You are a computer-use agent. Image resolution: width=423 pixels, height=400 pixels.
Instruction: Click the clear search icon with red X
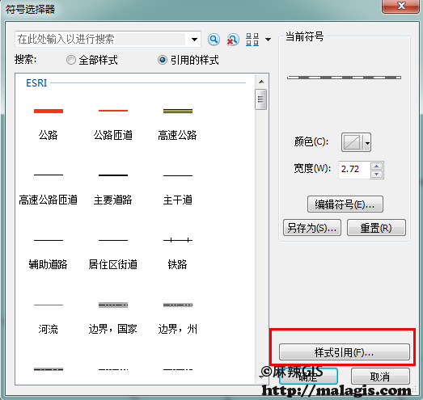pyautogui.click(x=233, y=40)
